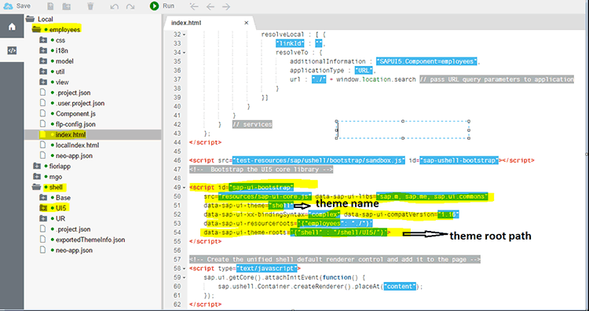589x311 pixels.
Task: Expand the UR folder under shell
Action: click(x=43, y=218)
